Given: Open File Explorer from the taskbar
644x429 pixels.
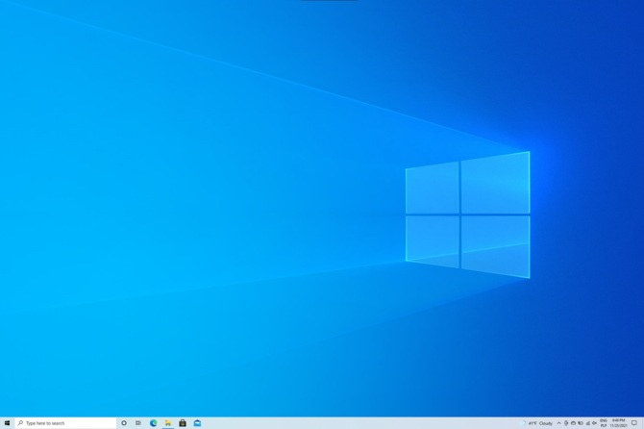Looking at the screenshot, I should coord(168,423).
